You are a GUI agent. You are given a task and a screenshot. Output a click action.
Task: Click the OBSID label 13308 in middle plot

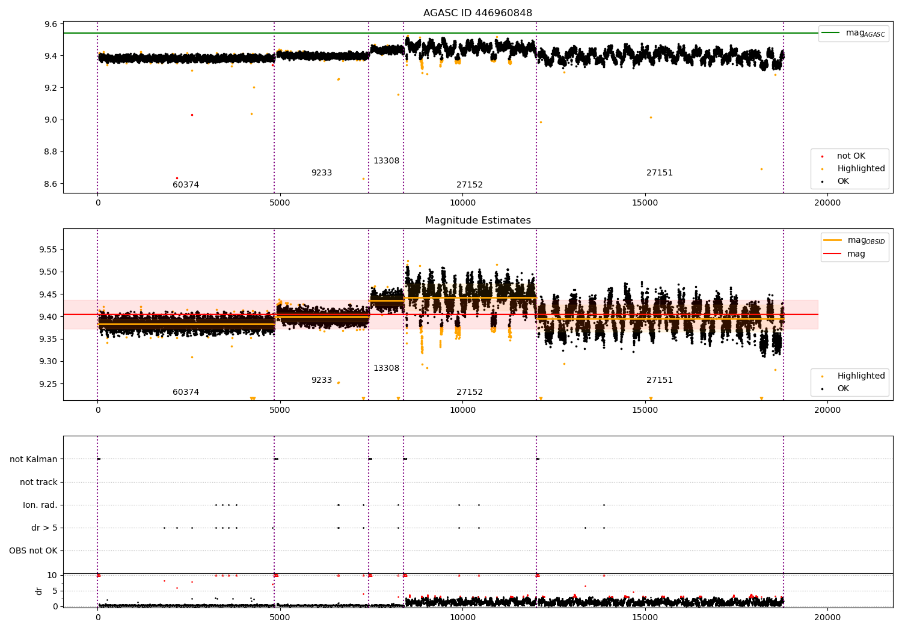(386, 368)
